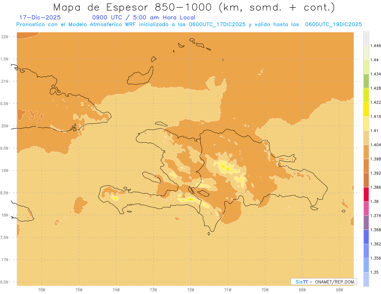
Task: Select legend value 1.392
Action: click(375, 173)
